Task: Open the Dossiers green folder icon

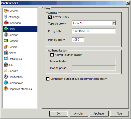Action: pyautogui.click(x=6, y=41)
